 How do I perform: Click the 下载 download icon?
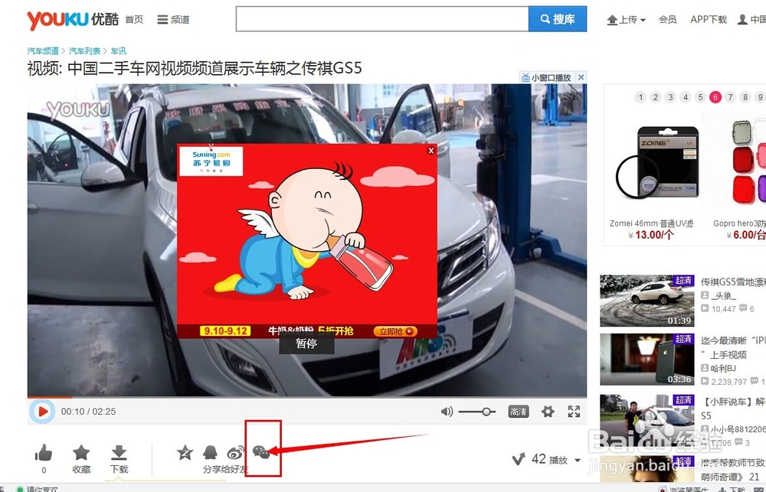(x=119, y=453)
